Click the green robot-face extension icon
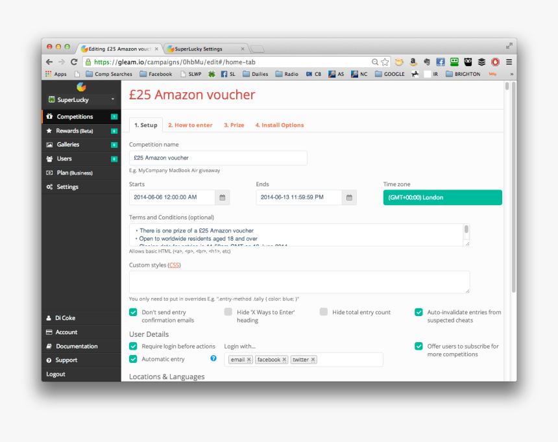558x442 pixels. click(454, 62)
